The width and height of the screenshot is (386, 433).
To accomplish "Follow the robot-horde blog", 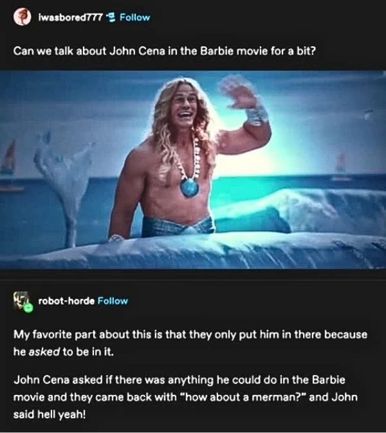I will click(113, 301).
